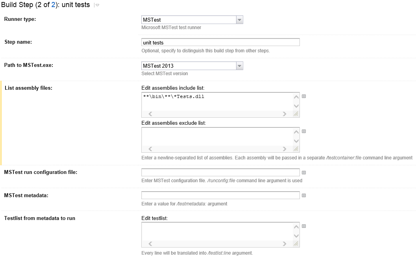Focus the MSTest metadata input field
The height and width of the screenshot is (257, 416).
tap(220, 195)
